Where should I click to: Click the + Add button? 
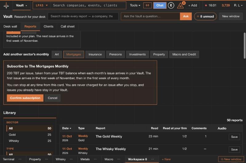[x=193, y=6]
